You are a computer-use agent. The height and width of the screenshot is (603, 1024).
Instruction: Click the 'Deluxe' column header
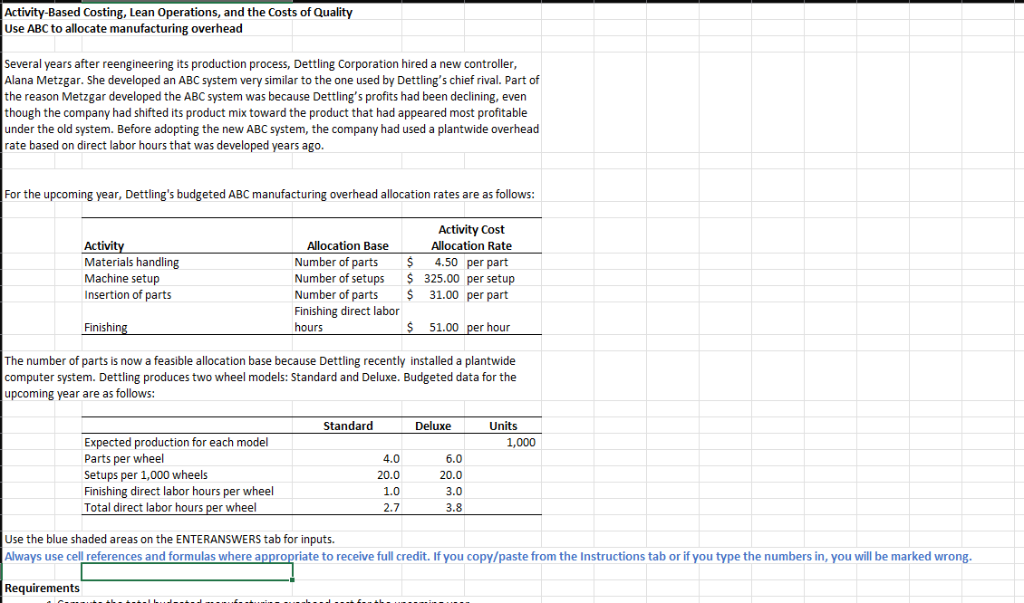pyautogui.click(x=433, y=426)
